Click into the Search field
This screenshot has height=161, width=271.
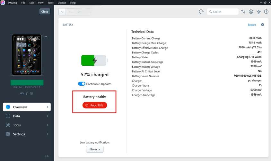pos(223,12)
